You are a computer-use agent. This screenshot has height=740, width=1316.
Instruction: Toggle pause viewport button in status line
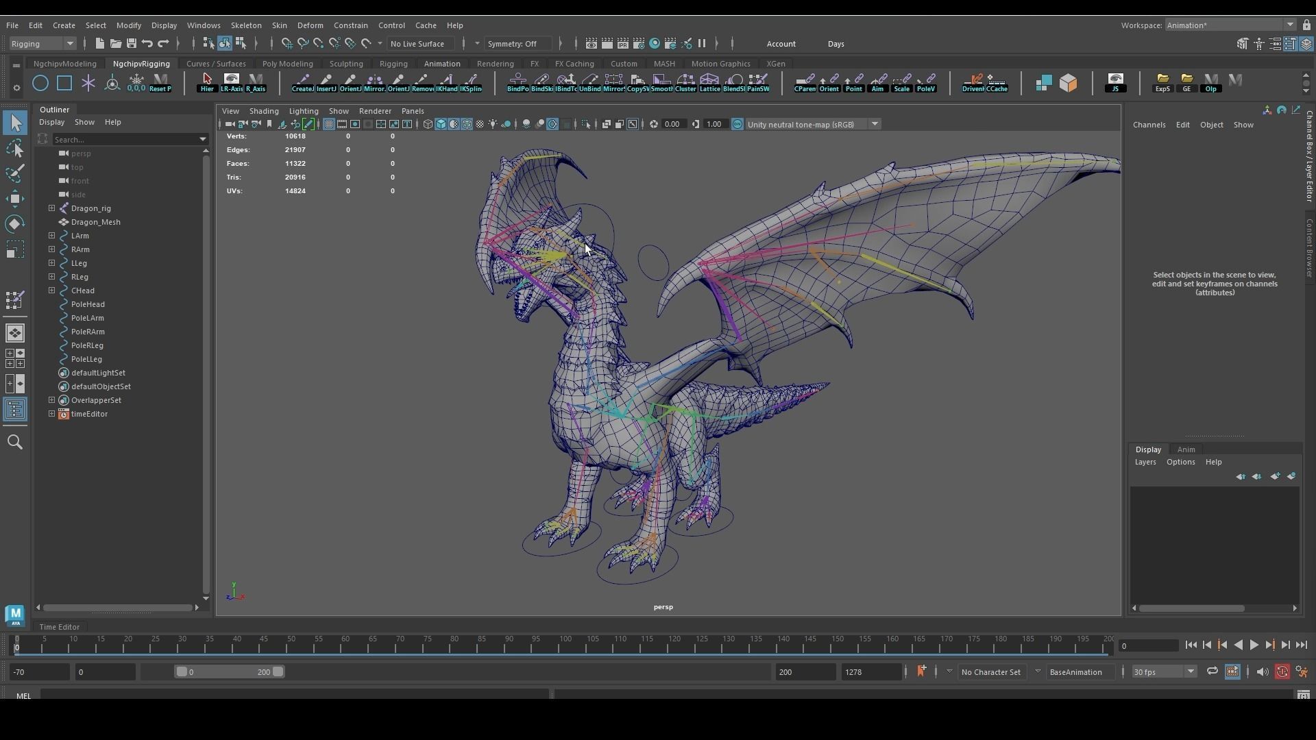click(x=702, y=43)
